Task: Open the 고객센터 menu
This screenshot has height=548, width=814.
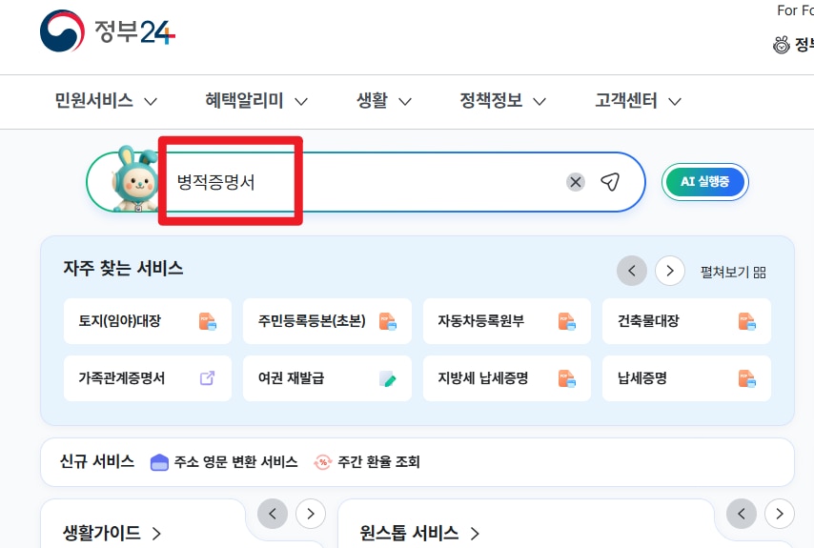Action: click(x=638, y=101)
